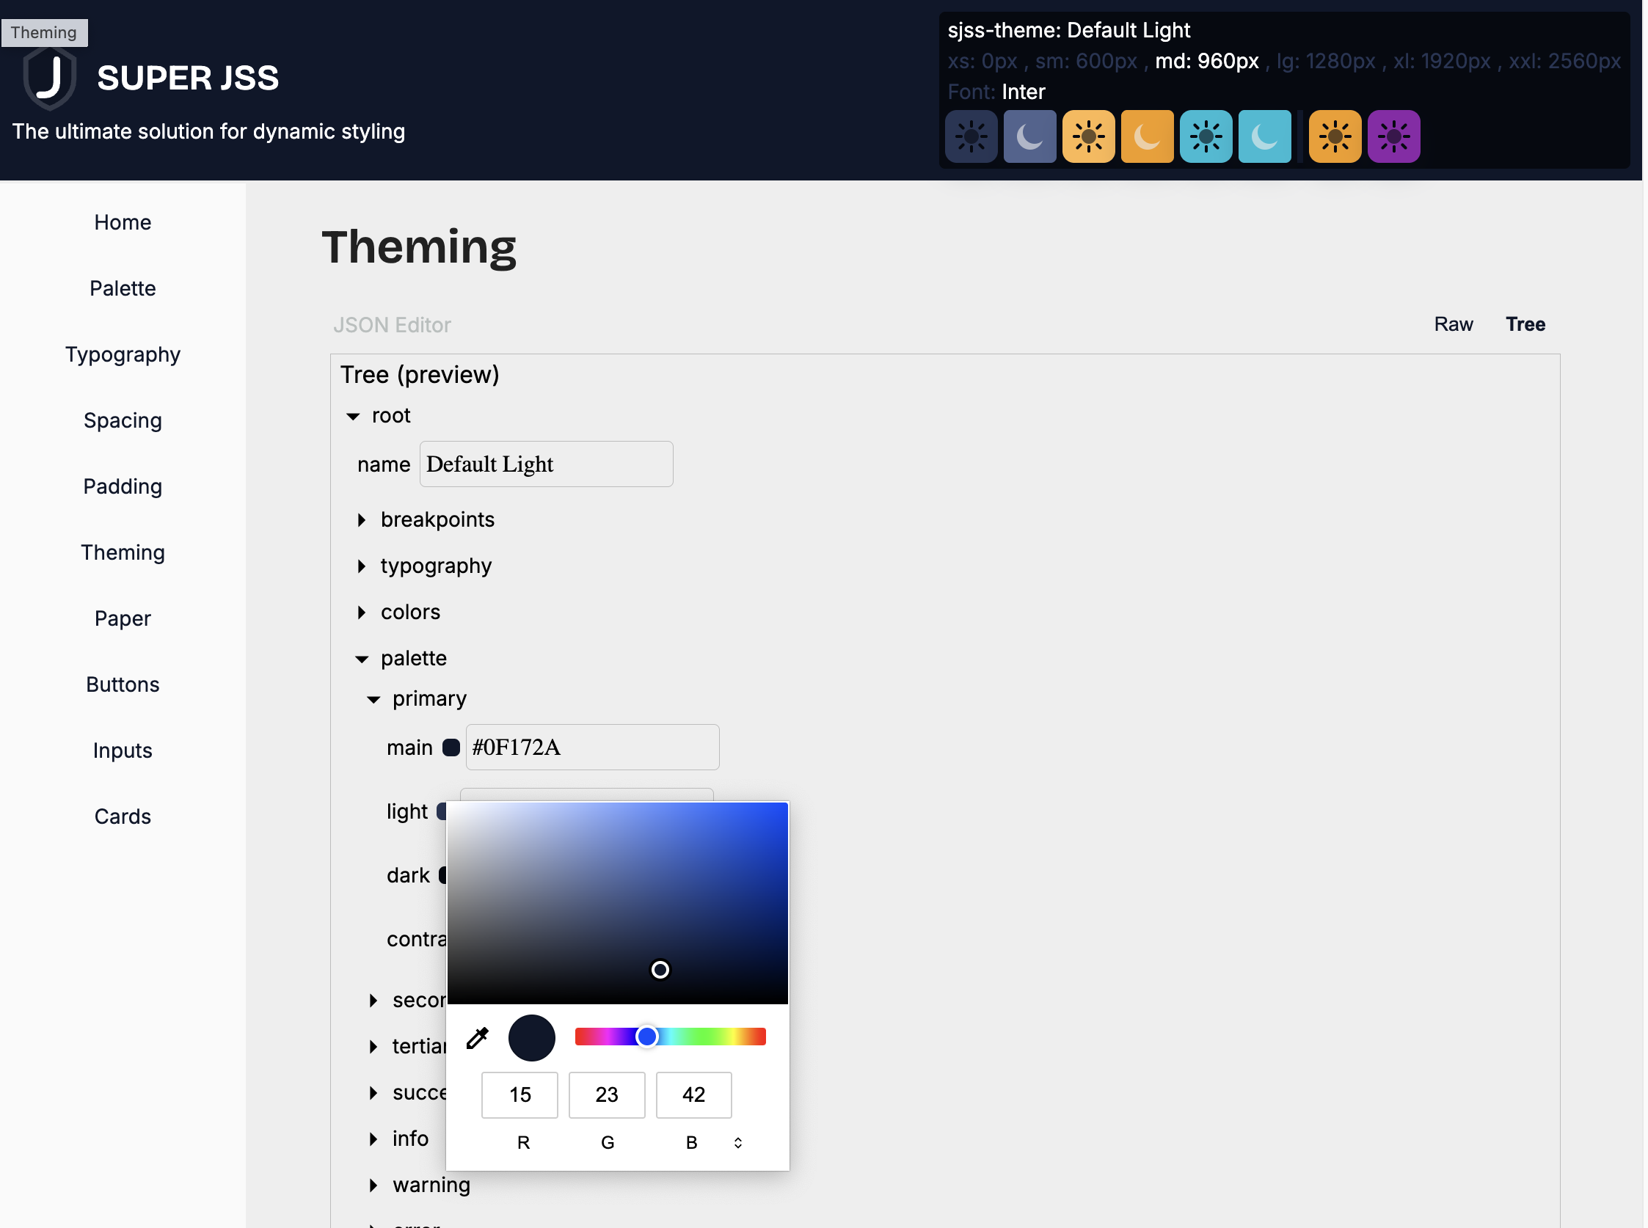
Task: Select the orange moon theme icon
Action: (x=1147, y=136)
